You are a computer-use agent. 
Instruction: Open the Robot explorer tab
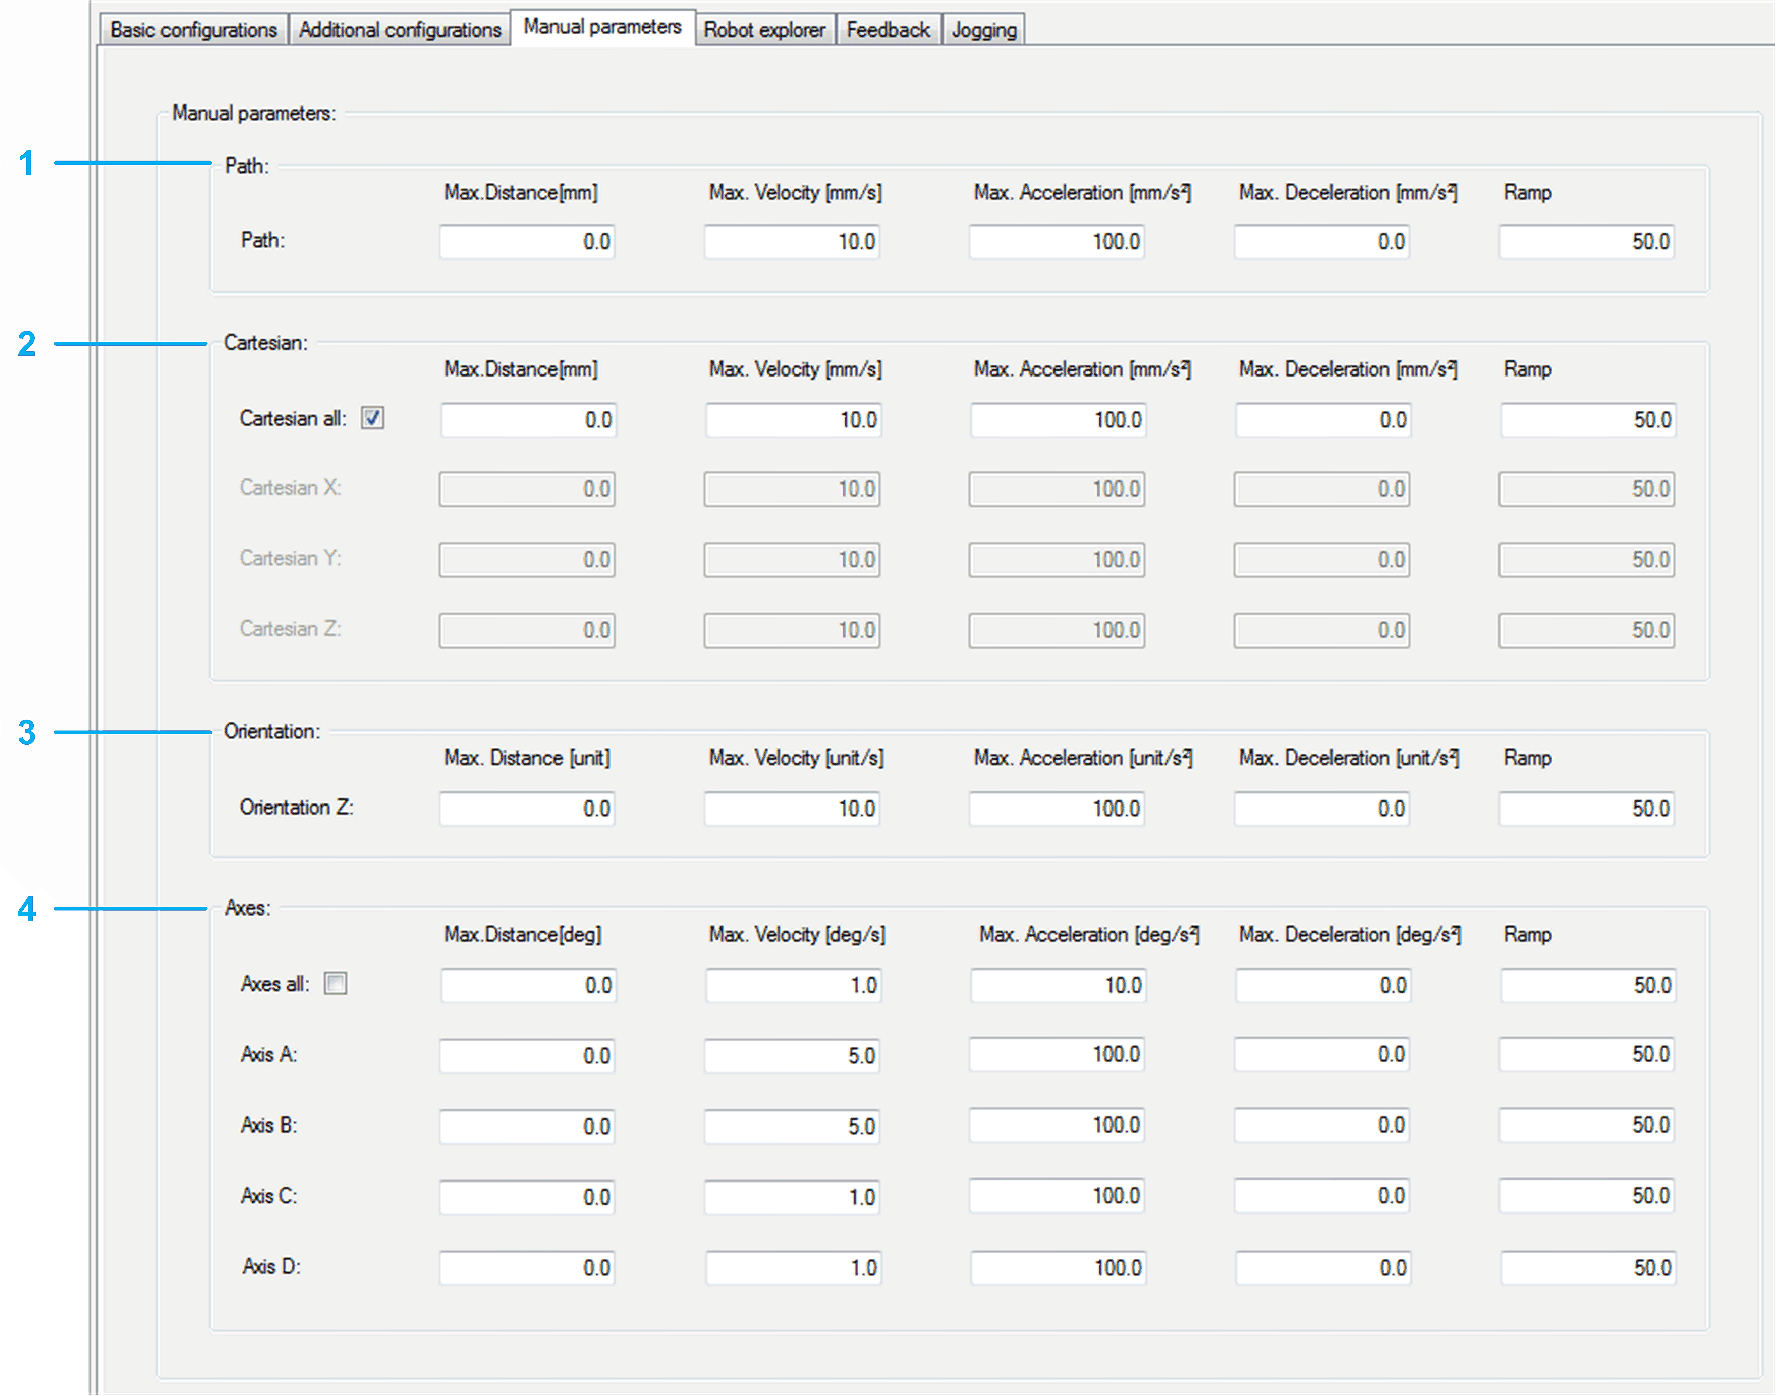coord(765,29)
